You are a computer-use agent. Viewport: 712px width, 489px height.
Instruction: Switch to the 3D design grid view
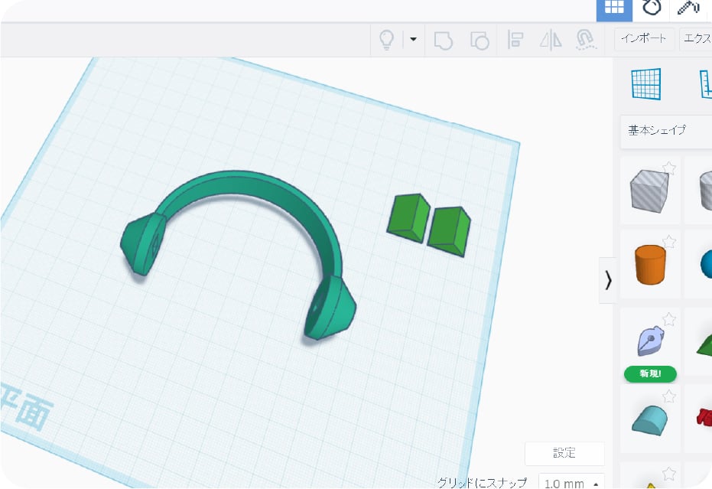613,8
